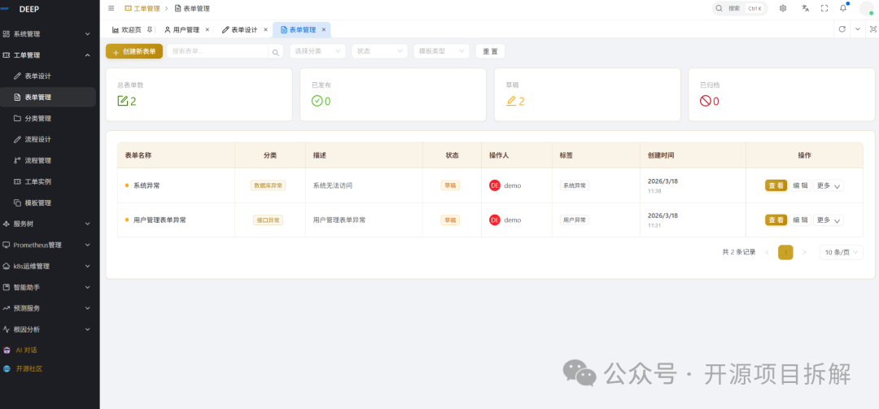Open 开源社区 link in the sidebar
879x409 pixels.
(x=29, y=369)
